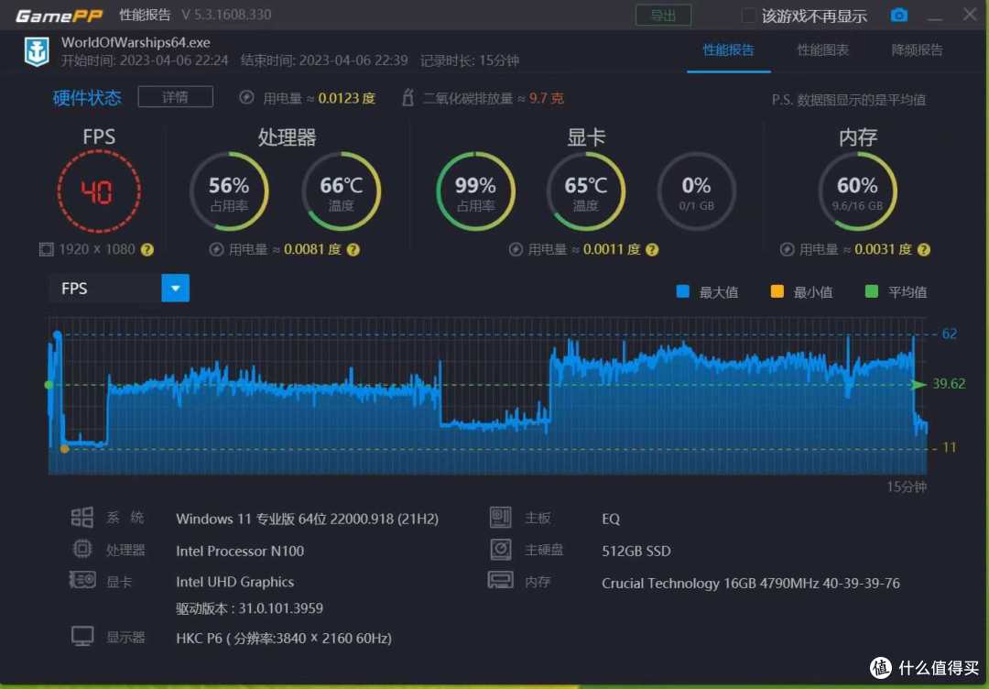Click the Intel UHD Graphics text

tap(234, 582)
